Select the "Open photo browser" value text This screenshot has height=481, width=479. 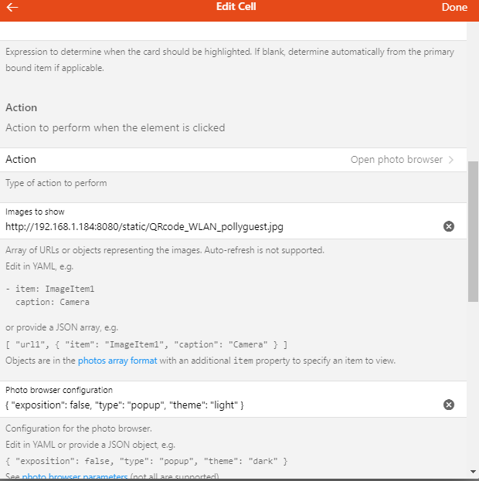(x=396, y=160)
